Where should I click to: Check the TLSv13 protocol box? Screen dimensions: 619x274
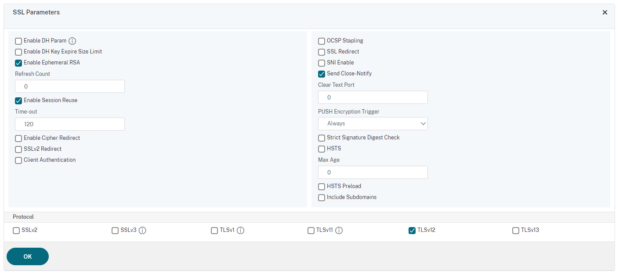[x=516, y=231]
